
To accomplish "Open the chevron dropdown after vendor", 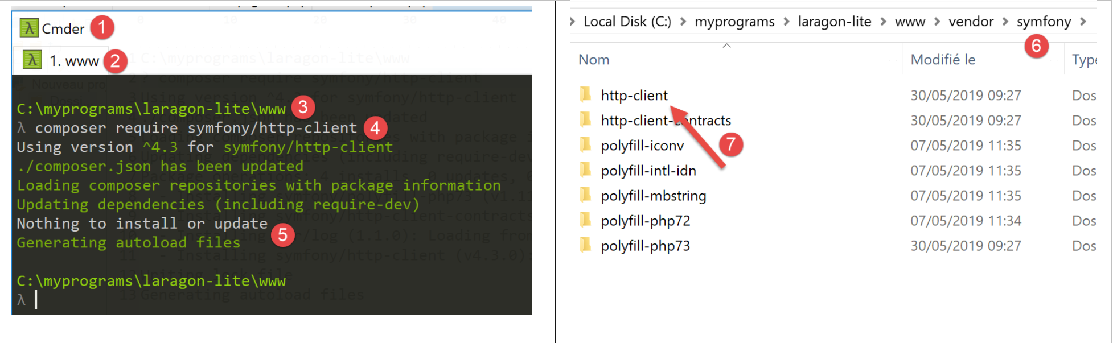I will coord(1005,22).
